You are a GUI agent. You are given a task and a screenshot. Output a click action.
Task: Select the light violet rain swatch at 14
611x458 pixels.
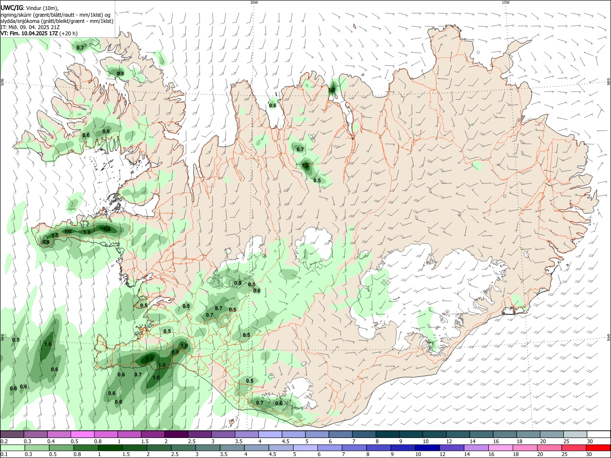click(x=476, y=448)
